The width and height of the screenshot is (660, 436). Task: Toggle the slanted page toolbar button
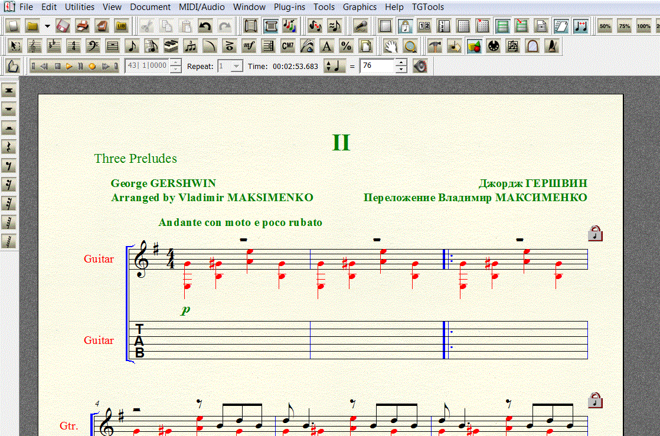pyautogui.click(x=561, y=26)
